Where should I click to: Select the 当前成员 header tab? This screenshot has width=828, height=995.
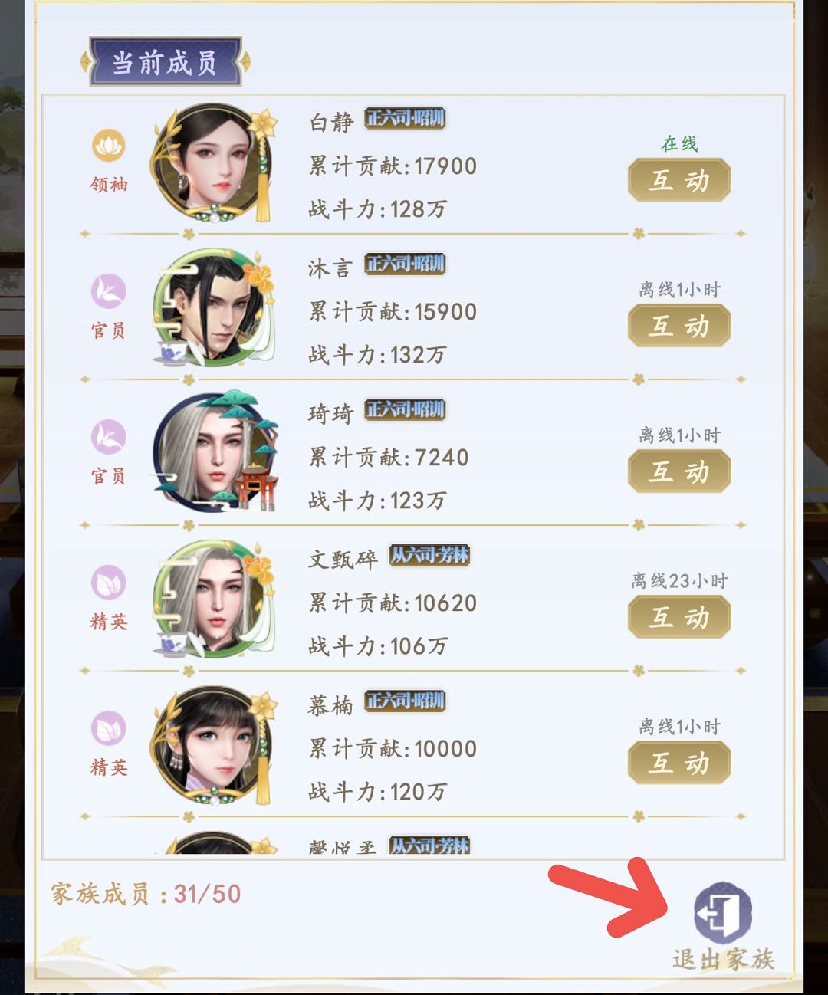pyautogui.click(x=166, y=61)
